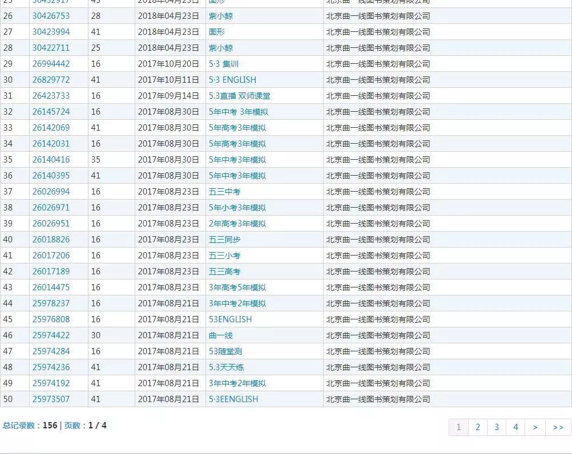Open trademark name 五三中考
The width and height of the screenshot is (572, 454).
click(225, 192)
